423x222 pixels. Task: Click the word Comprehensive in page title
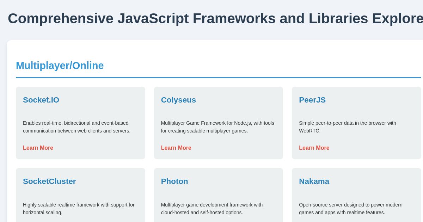(61, 18)
